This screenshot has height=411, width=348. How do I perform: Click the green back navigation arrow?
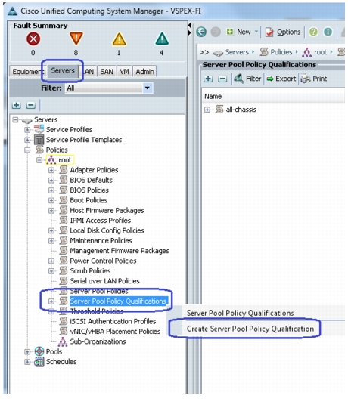(x=201, y=32)
